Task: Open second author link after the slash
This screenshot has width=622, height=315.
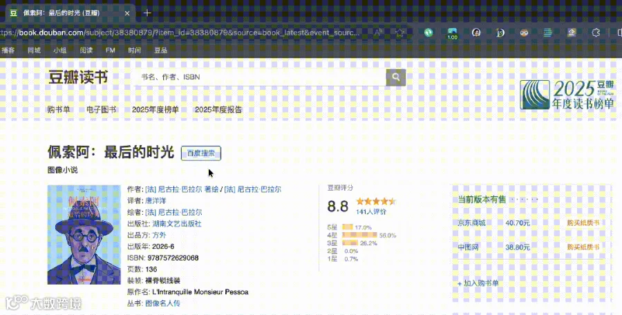Action: point(253,189)
